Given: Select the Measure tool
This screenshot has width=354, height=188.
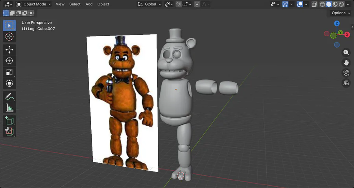Looking at the screenshot, I should (x=9, y=108).
